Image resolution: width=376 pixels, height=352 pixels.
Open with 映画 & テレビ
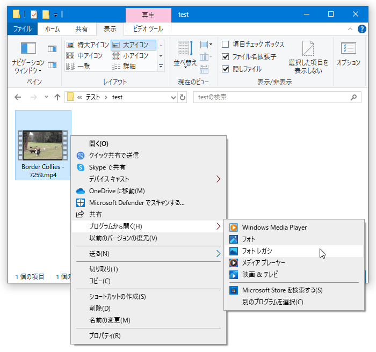click(x=294, y=274)
